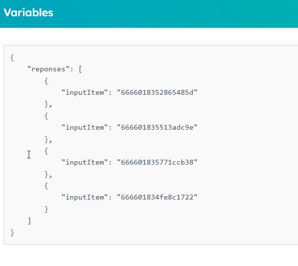Click inputItem key before value ending 485d

click(83, 92)
